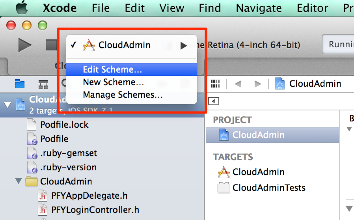Click the CloudAdmin yellow folder icon
The height and width of the screenshot is (220, 354).
(x=32, y=181)
